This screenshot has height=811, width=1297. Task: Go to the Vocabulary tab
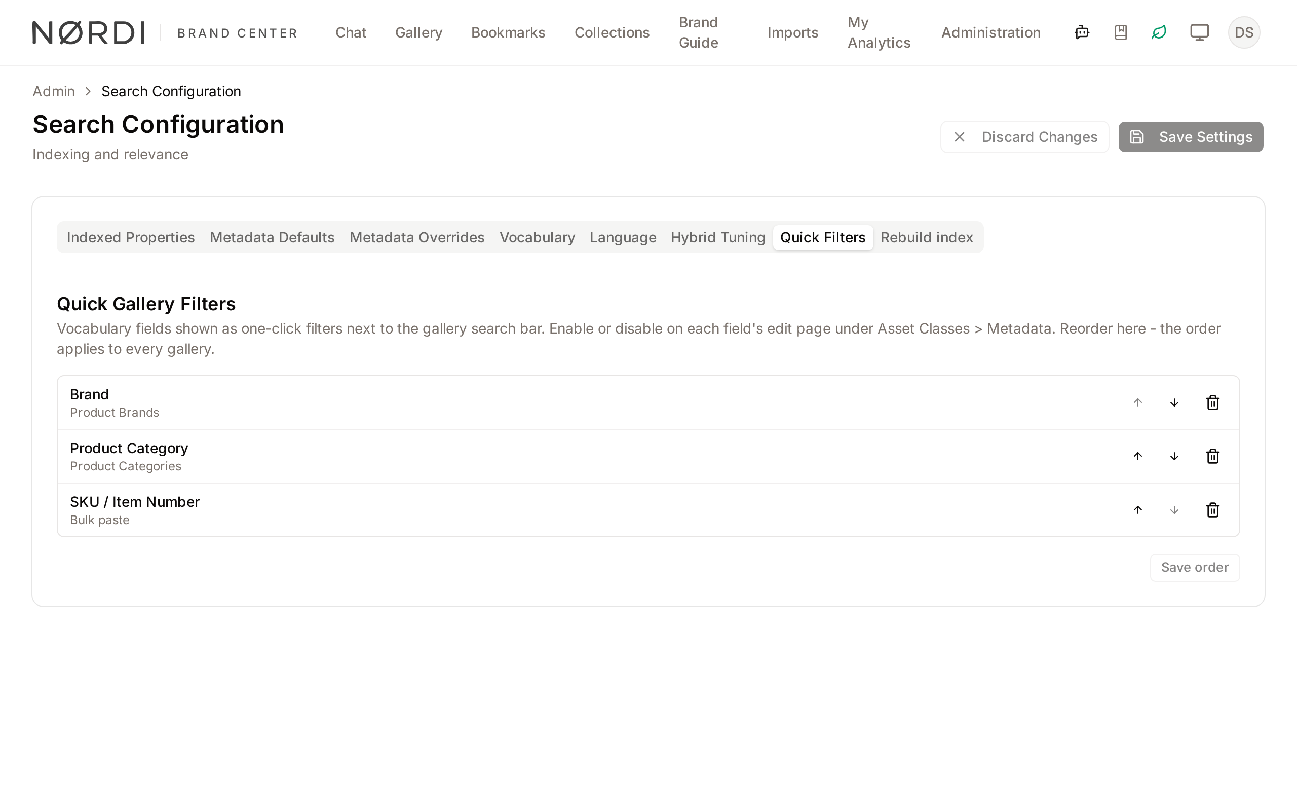537,237
